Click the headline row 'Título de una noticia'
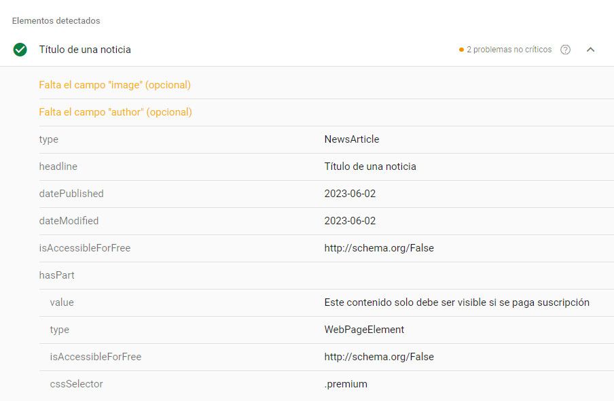Viewport: 614px width, 401px height. pyautogui.click(x=371, y=166)
